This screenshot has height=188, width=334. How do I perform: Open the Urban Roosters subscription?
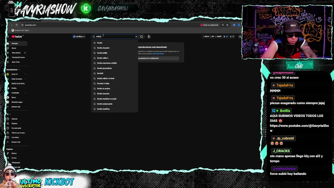coord(17,79)
